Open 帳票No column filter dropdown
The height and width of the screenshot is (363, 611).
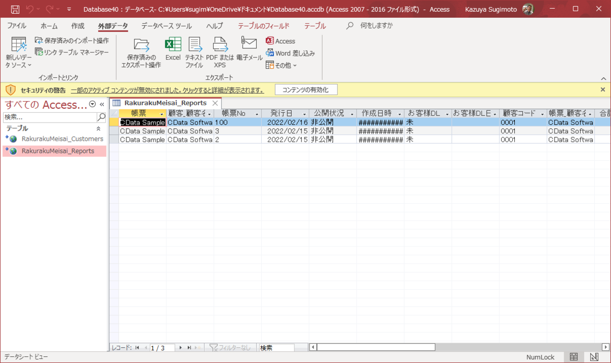pyautogui.click(x=257, y=114)
